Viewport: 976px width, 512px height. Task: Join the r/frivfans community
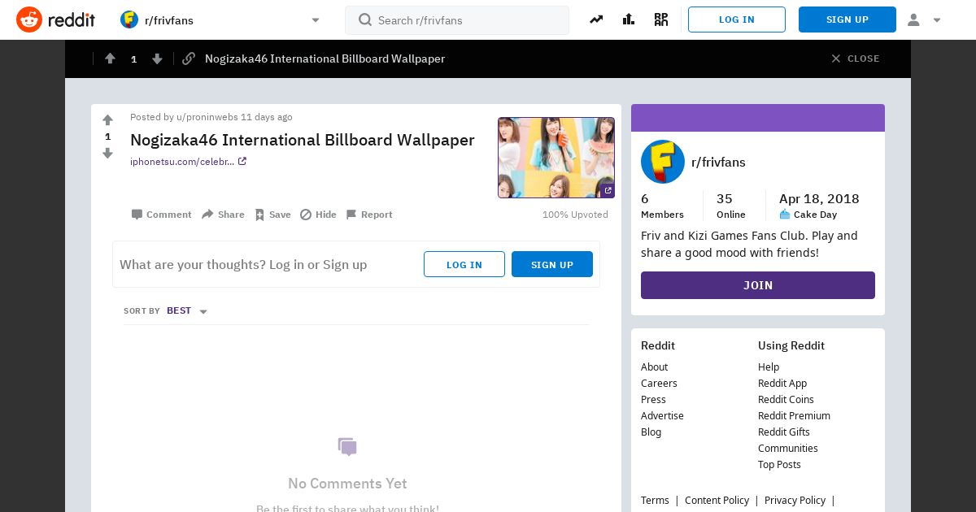pos(758,285)
